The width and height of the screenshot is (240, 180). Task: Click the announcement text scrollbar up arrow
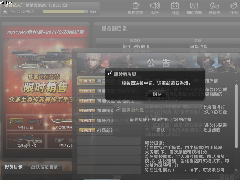(237, 81)
